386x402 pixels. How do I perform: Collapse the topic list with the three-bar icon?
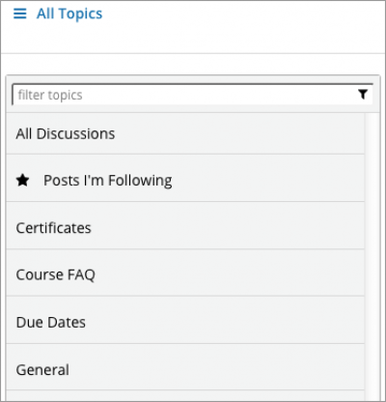click(x=20, y=14)
